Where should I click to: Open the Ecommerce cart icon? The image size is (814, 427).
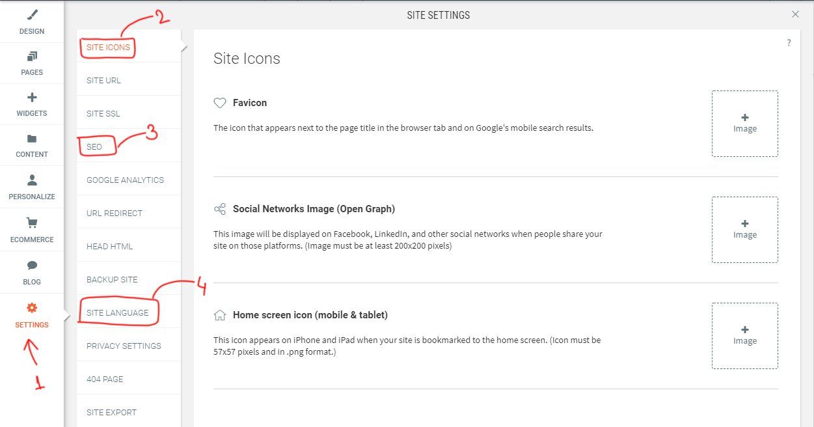click(x=32, y=223)
